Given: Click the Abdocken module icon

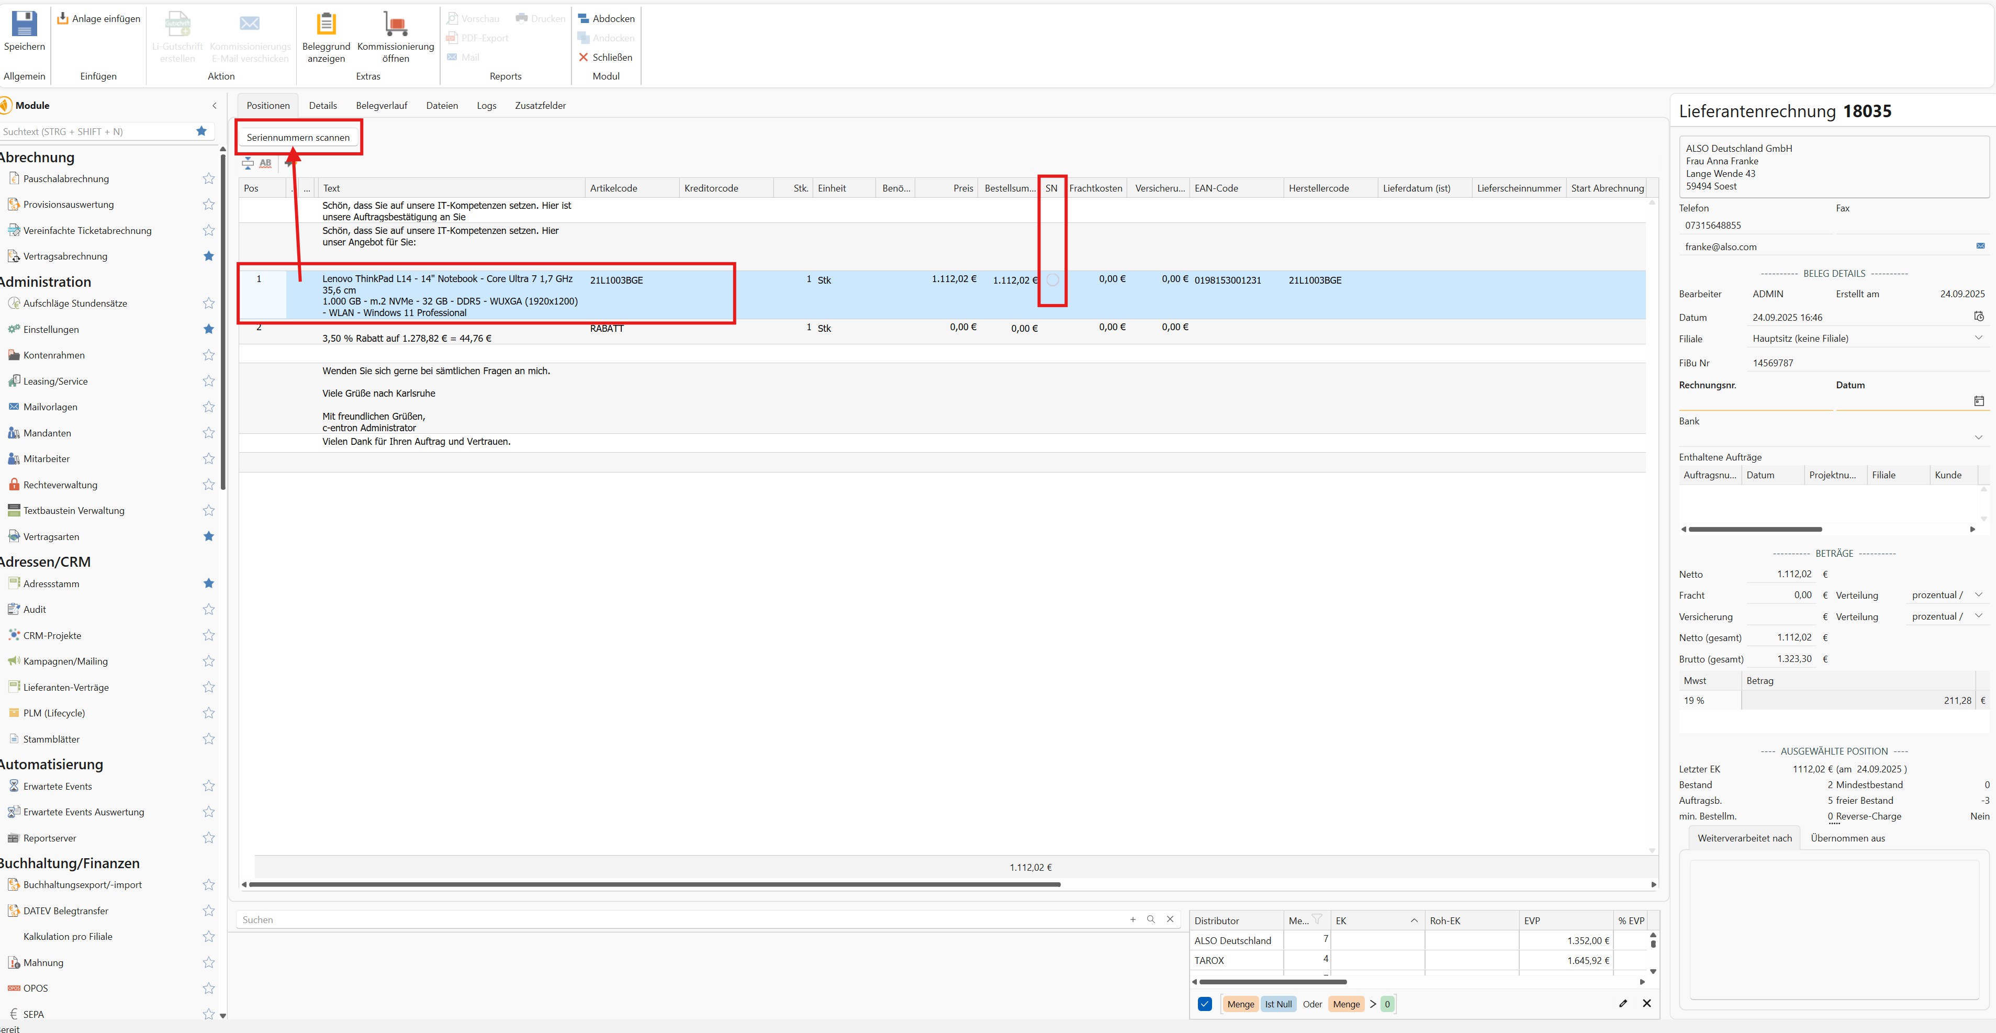Looking at the screenshot, I should [x=584, y=19].
